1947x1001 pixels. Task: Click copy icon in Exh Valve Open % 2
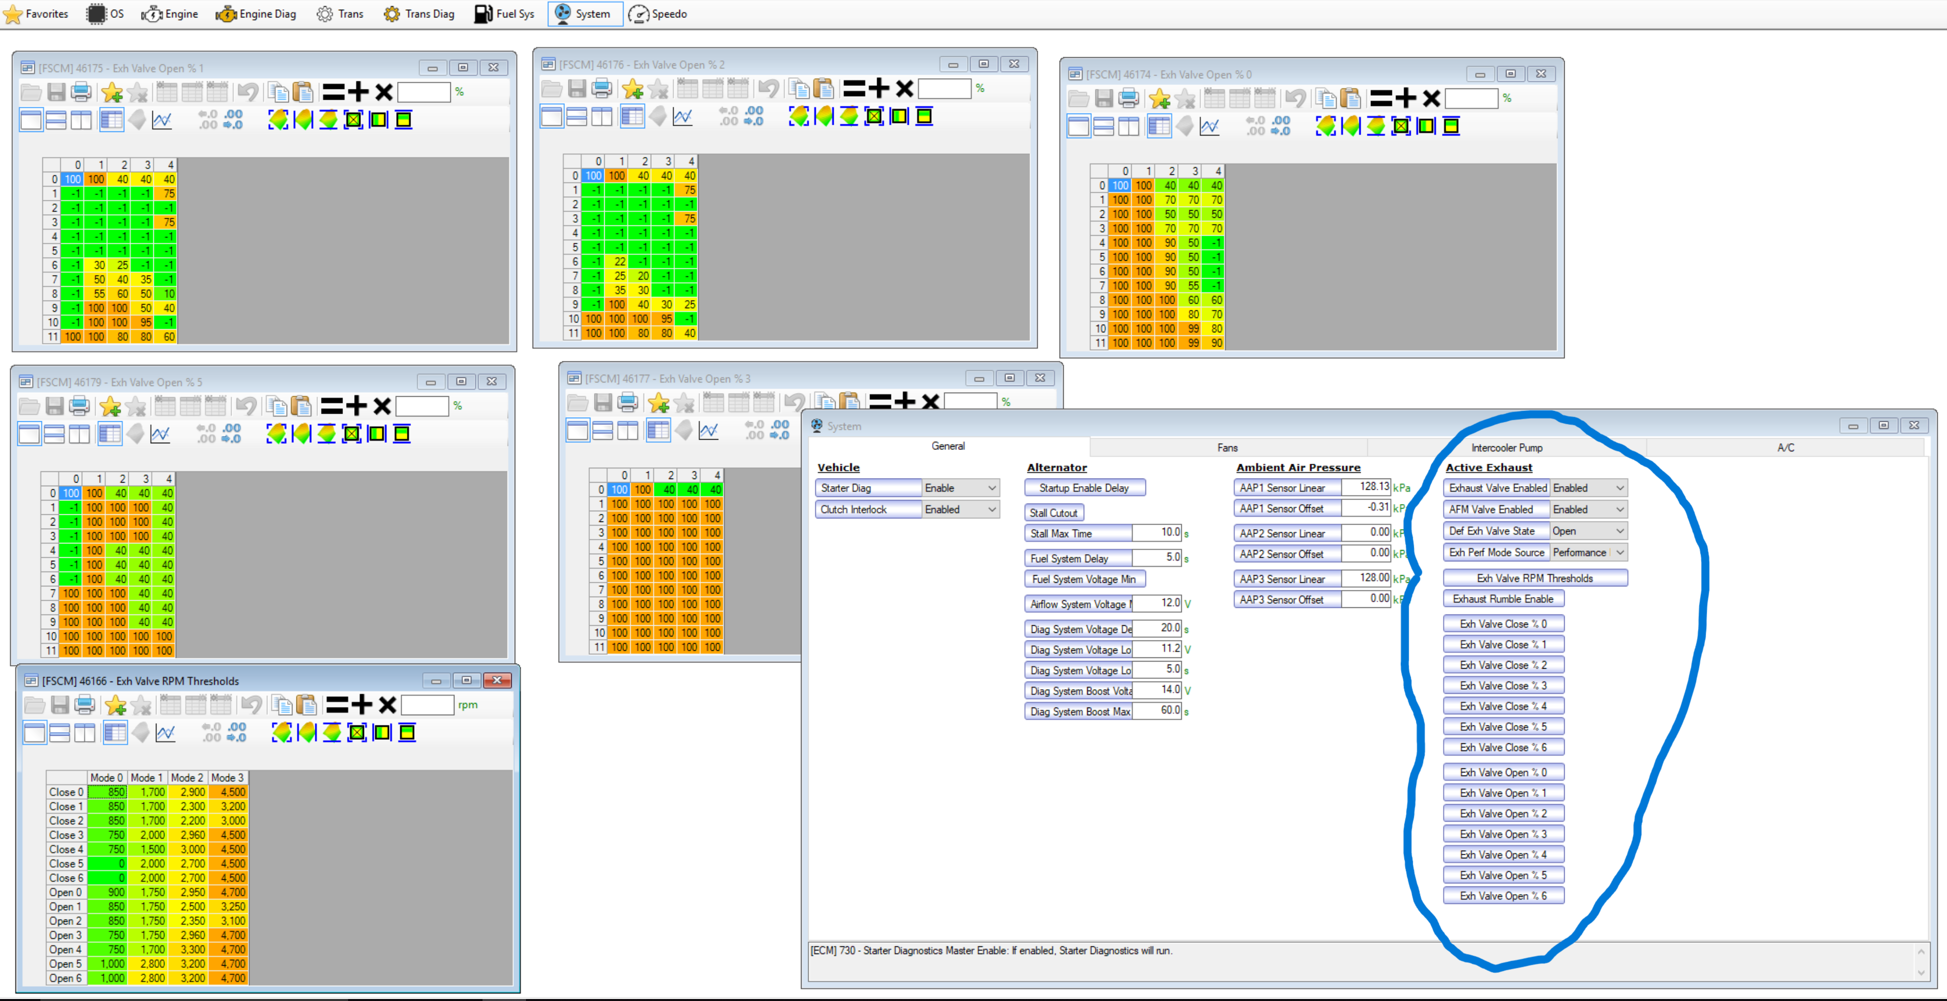(799, 88)
